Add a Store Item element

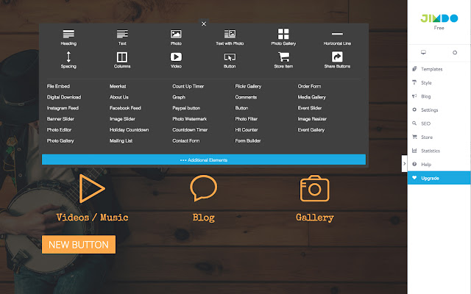click(283, 60)
